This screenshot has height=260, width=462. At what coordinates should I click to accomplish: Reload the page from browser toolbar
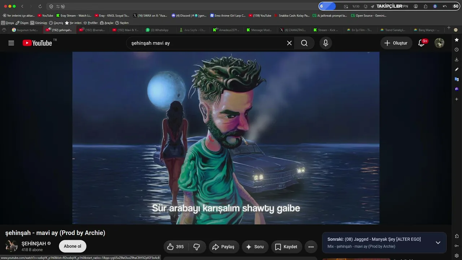pos(40,6)
